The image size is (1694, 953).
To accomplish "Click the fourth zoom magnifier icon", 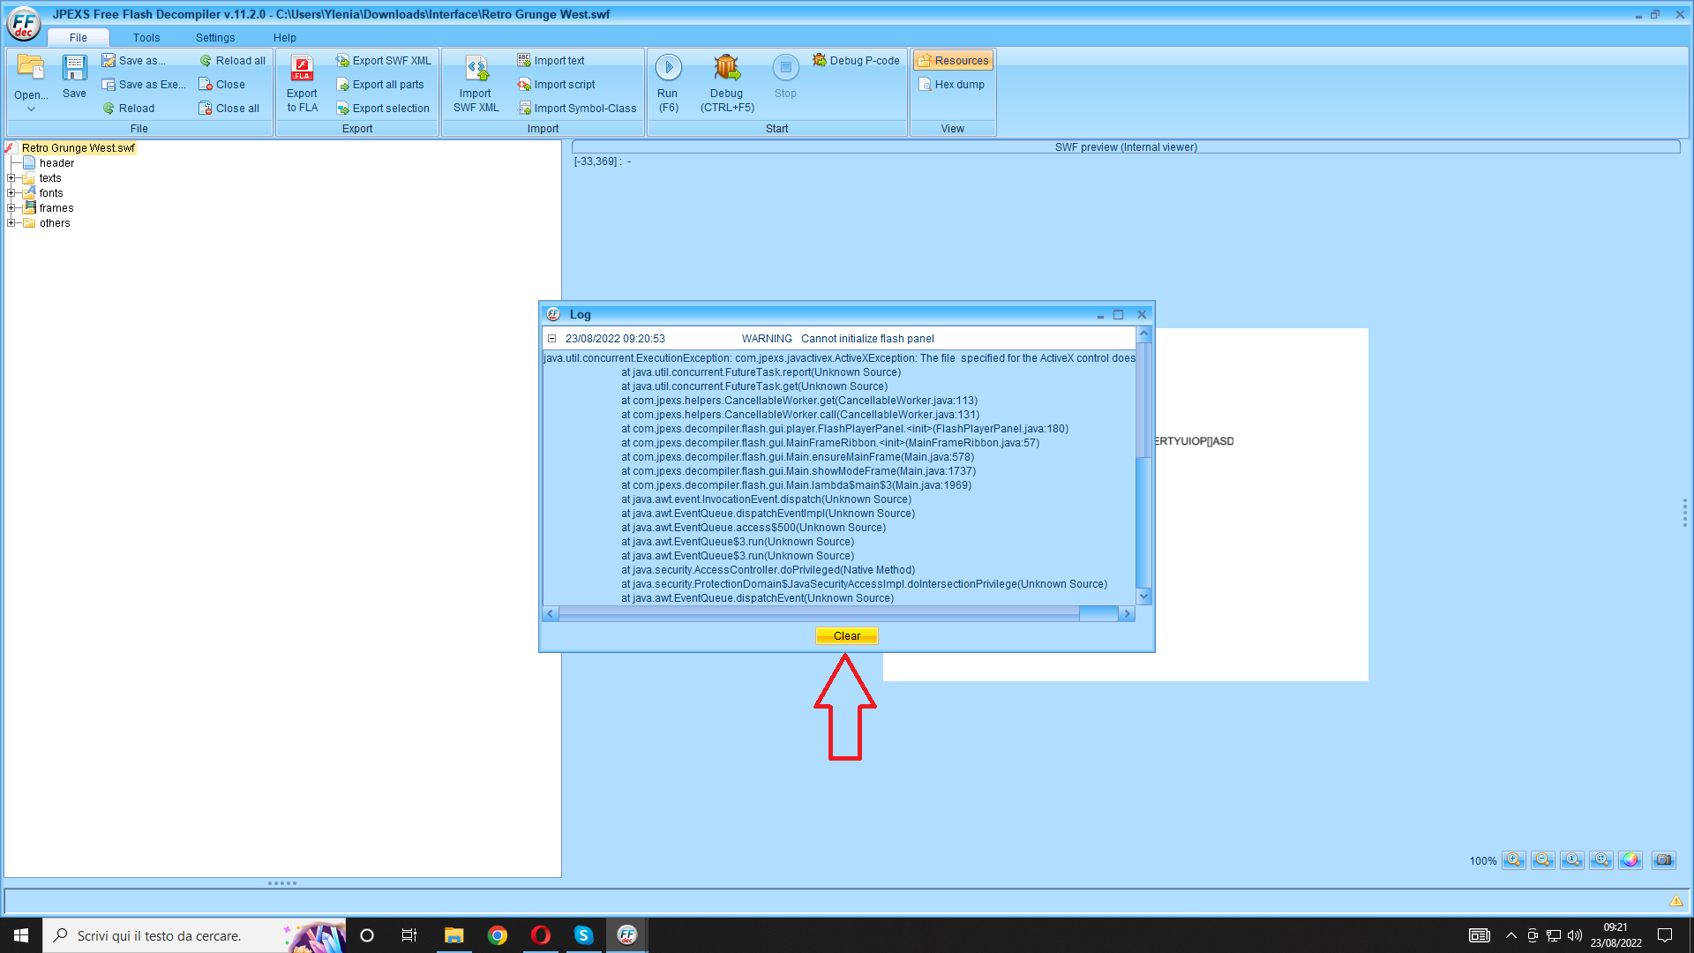I will 1601,860.
